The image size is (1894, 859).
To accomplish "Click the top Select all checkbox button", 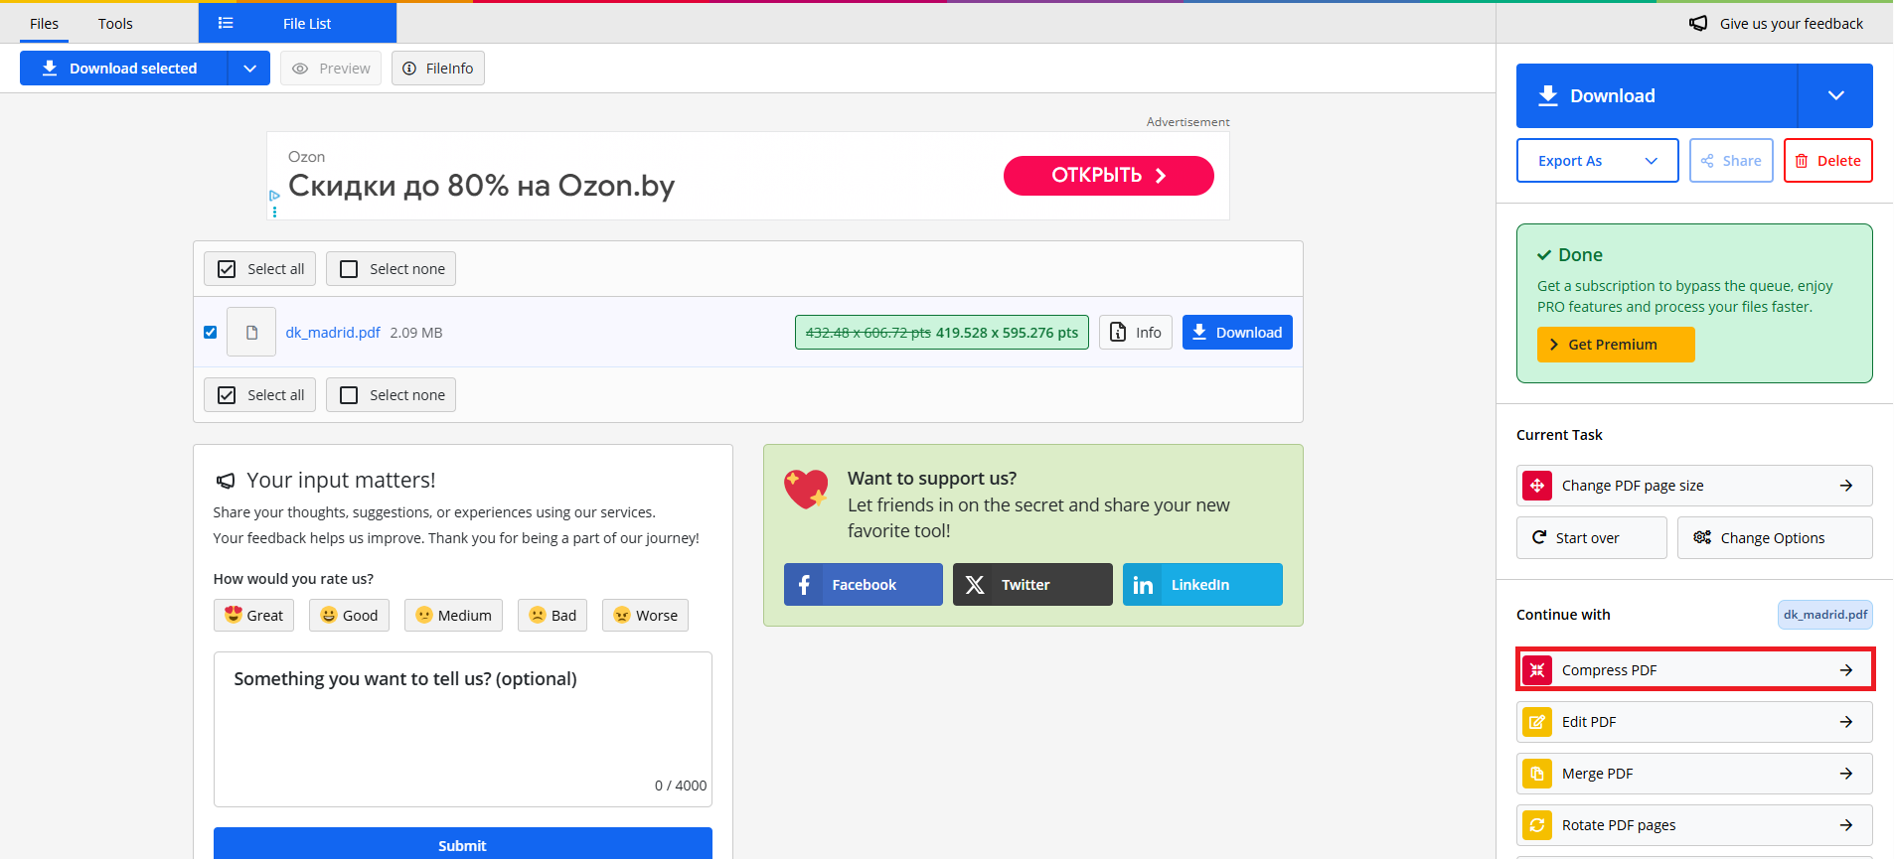I will [259, 269].
